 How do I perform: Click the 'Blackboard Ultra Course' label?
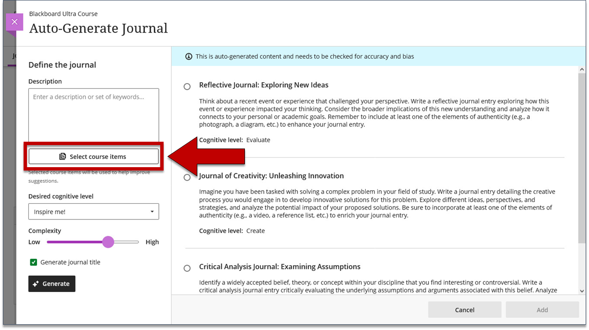[64, 14]
